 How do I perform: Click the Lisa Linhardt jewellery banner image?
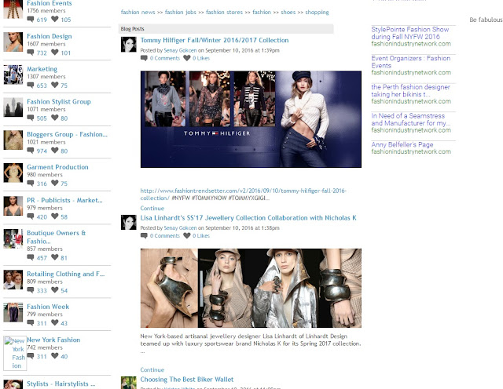point(251,288)
